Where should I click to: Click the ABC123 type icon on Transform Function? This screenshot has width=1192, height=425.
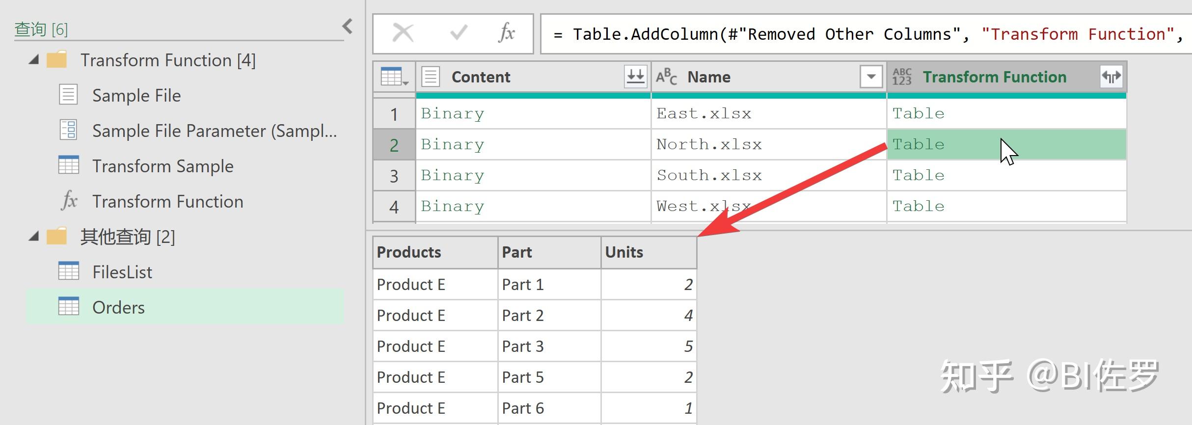click(x=902, y=77)
